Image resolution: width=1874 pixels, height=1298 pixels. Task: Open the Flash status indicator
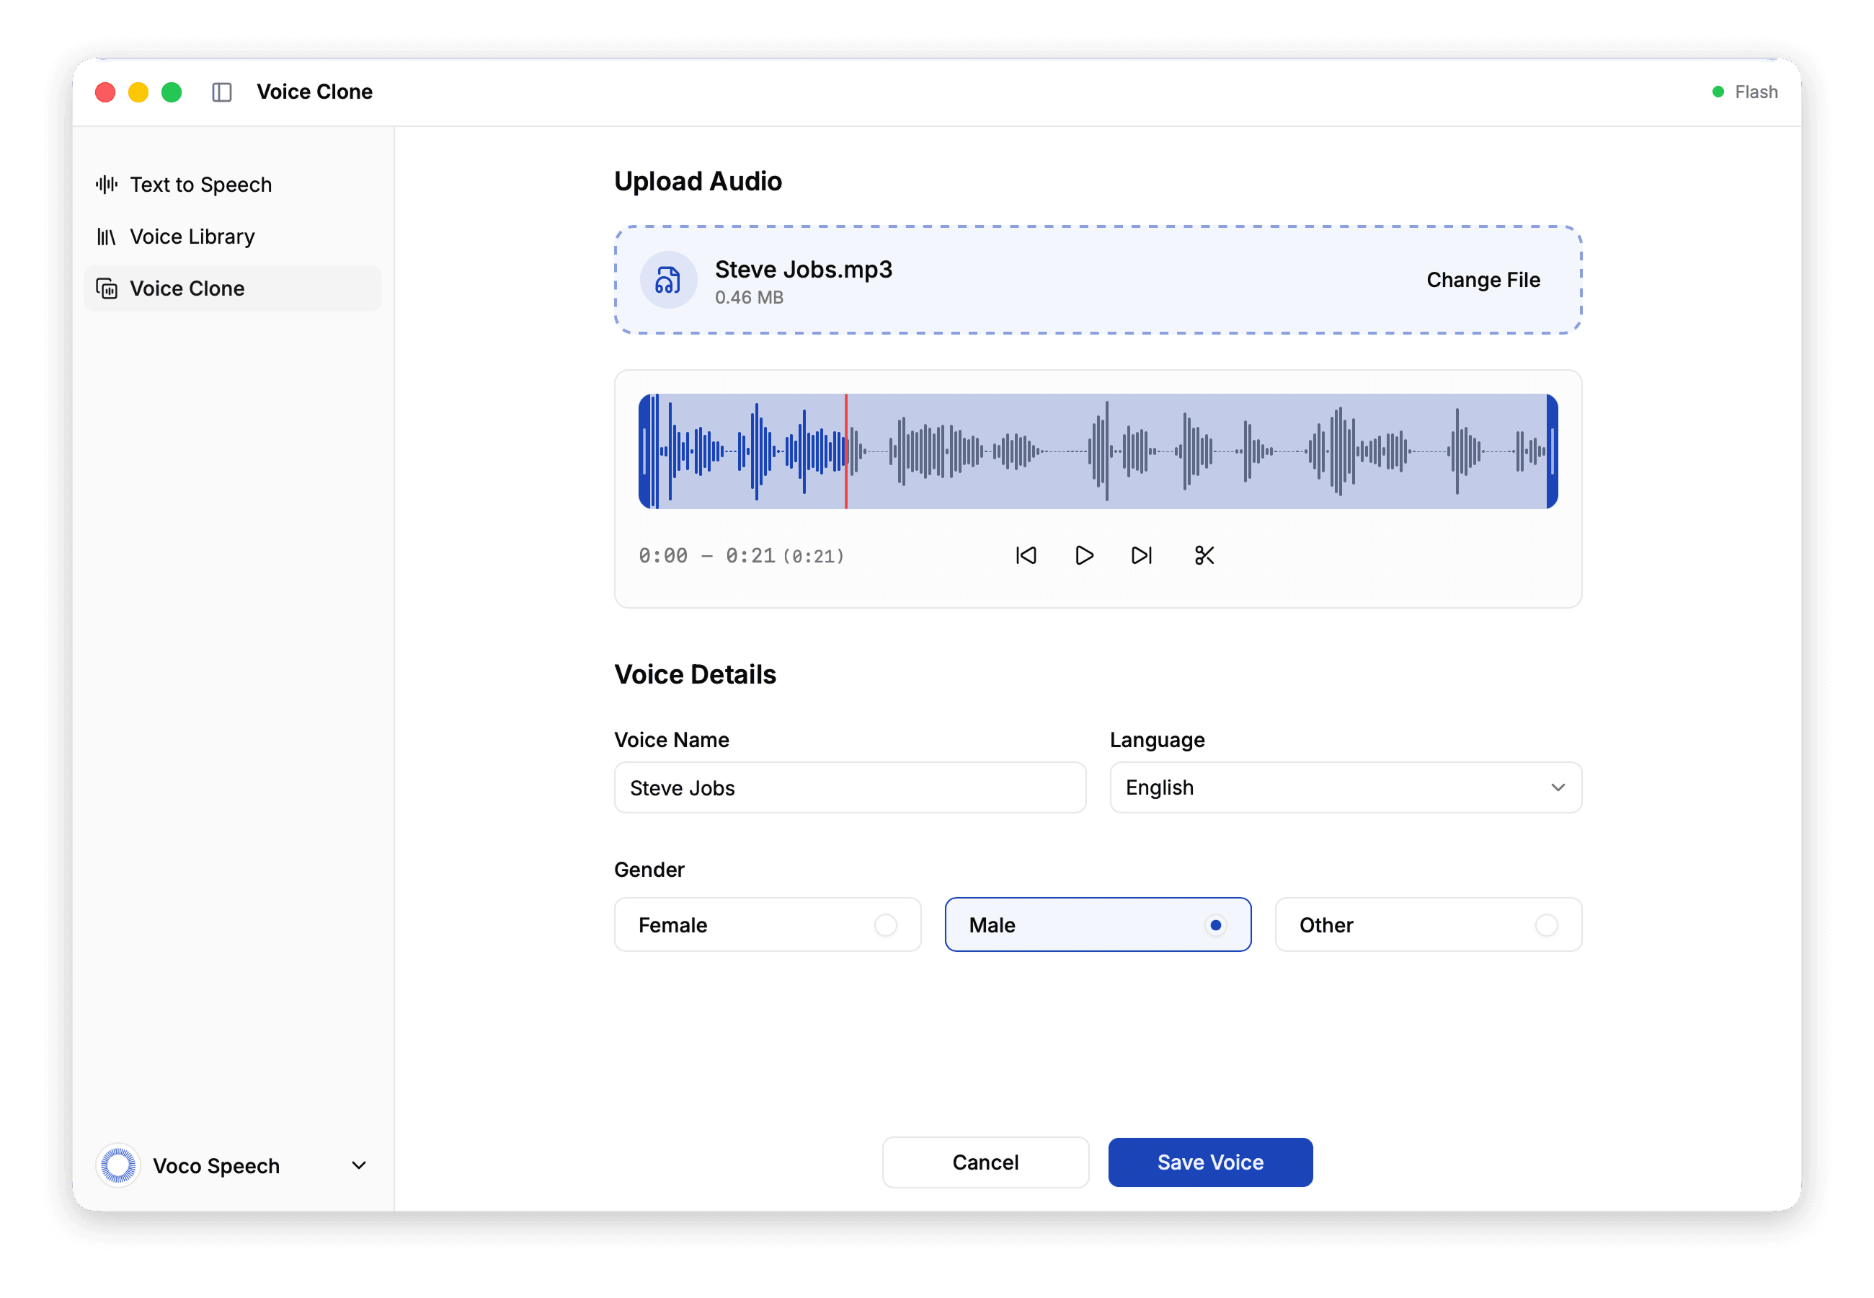click(1745, 91)
